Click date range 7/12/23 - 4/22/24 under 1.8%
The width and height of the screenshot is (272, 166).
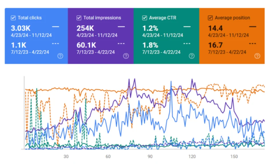pyautogui.click(x=161, y=52)
